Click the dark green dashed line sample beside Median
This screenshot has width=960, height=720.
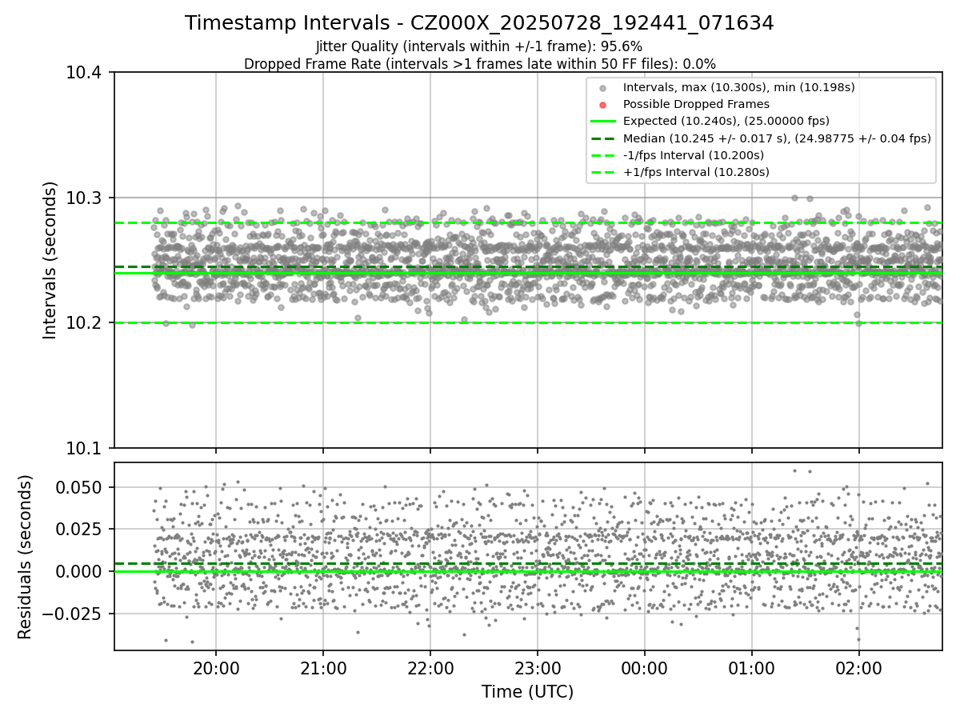pos(603,138)
